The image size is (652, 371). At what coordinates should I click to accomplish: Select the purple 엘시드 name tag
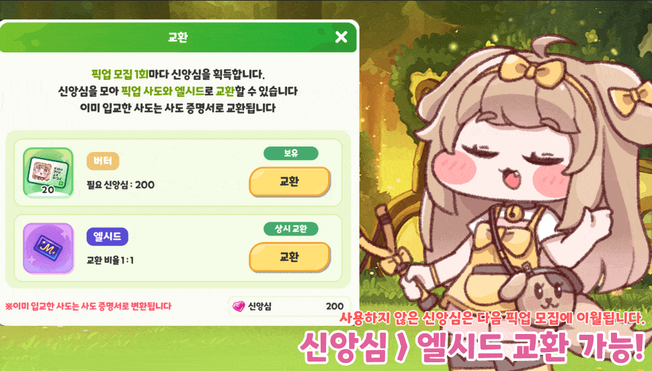[108, 237]
